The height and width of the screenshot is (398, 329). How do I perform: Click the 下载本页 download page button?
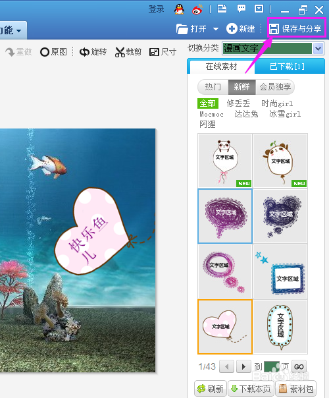coord(251,388)
